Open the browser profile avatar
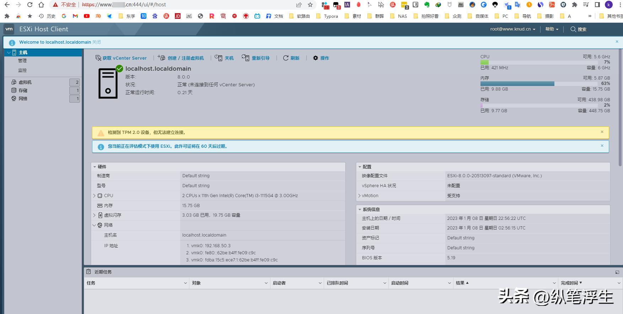This screenshot has width=623, height=314. (x=609, y=5)
